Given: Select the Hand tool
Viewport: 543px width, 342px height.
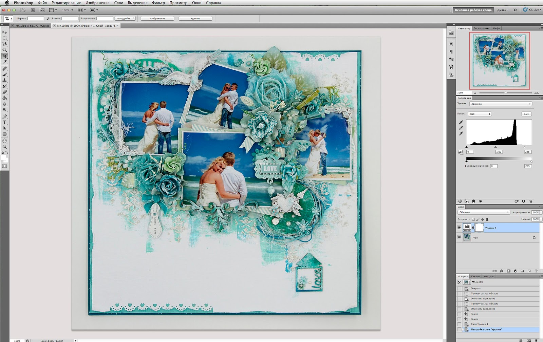Looking at the screenshot, I should click(5, 141).
